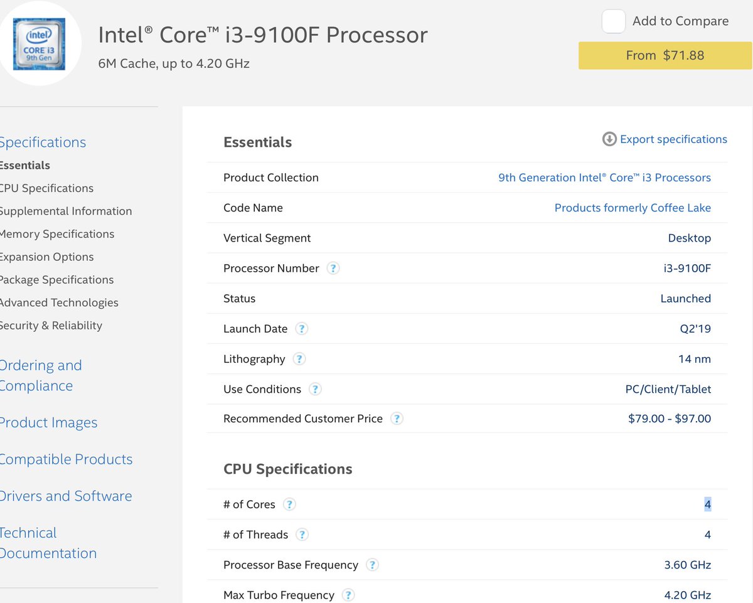The image size is (753, 603).
Task: Click help icon next to Use Conditions
Action: pos(316,389)
